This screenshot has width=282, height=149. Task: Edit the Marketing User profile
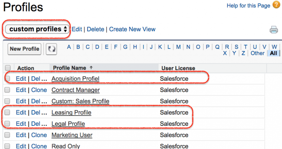(x=21, y=135)
